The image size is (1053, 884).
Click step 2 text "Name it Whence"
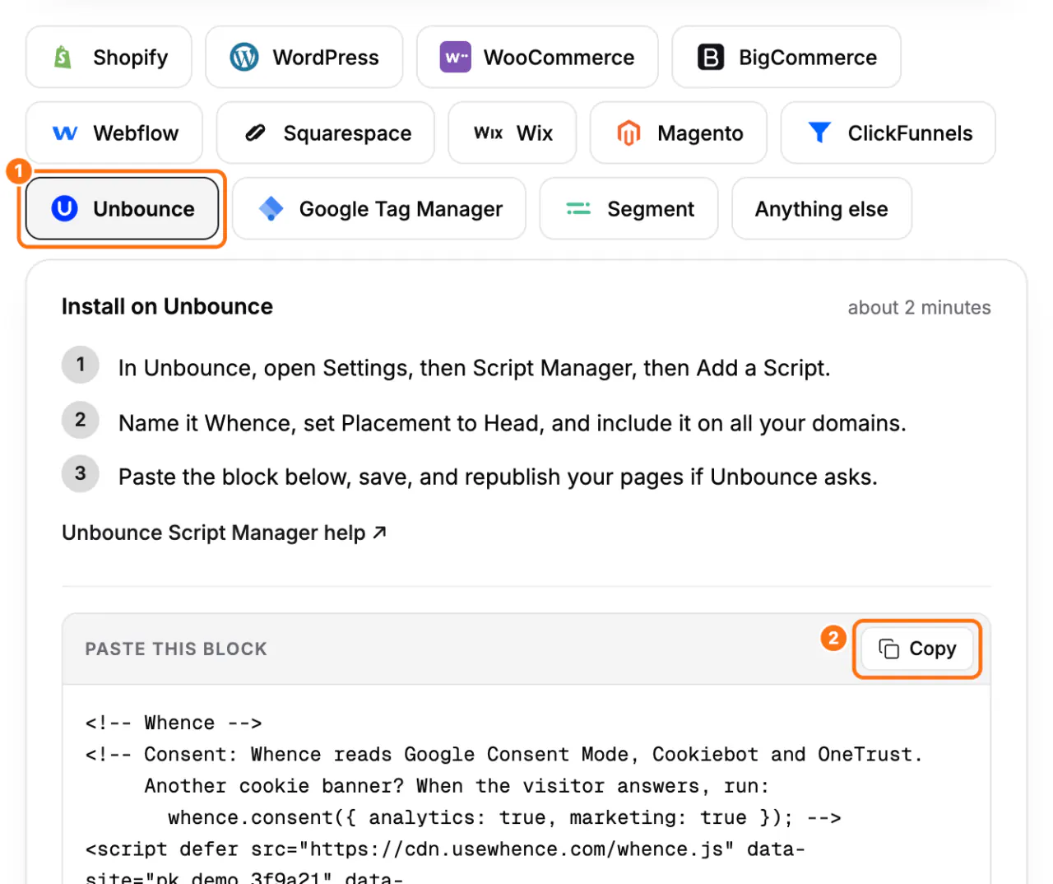[512, 423]
